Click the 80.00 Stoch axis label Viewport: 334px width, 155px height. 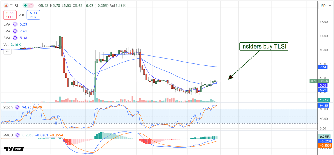pos(323,109)
